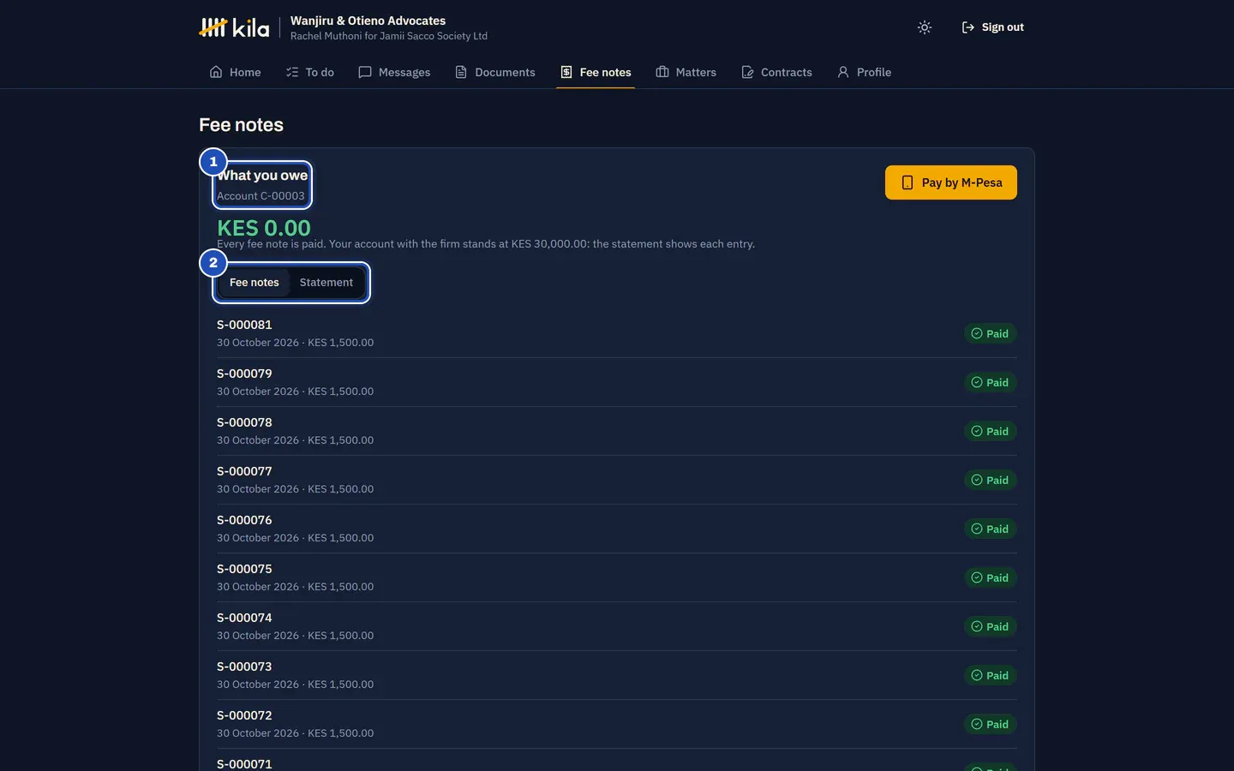Image resolution: width=1234 pixels, height=771 pixels.
Task: Toggle the light/dark theme sun icon
Action: (x=925, y=27)
